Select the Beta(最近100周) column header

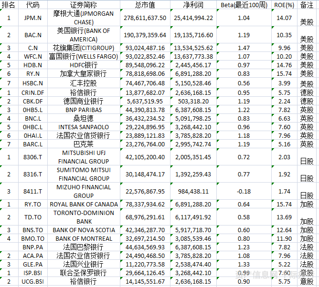pos(244,5)
